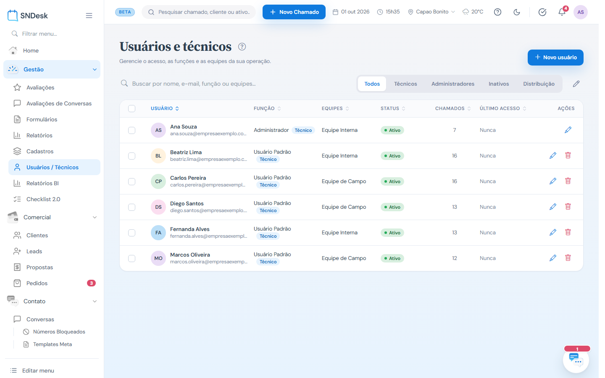
Task: Select the Todos tab
Action: pyautogui.click(x=372, y=84)
